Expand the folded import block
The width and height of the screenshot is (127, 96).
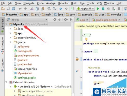coord(82,51)
